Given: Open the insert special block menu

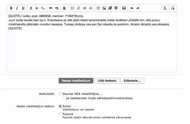Looking at the screenshot, I should (116, 8).
